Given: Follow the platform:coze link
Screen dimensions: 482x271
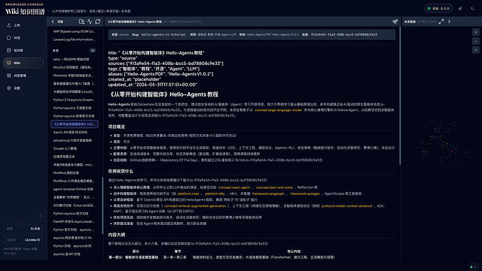Looking at the screenshot, I should pyautogui.click(x=189, y=194).
